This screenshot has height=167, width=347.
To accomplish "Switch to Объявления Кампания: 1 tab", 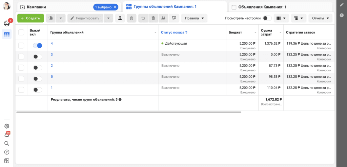I will click(x=262, y=7).
